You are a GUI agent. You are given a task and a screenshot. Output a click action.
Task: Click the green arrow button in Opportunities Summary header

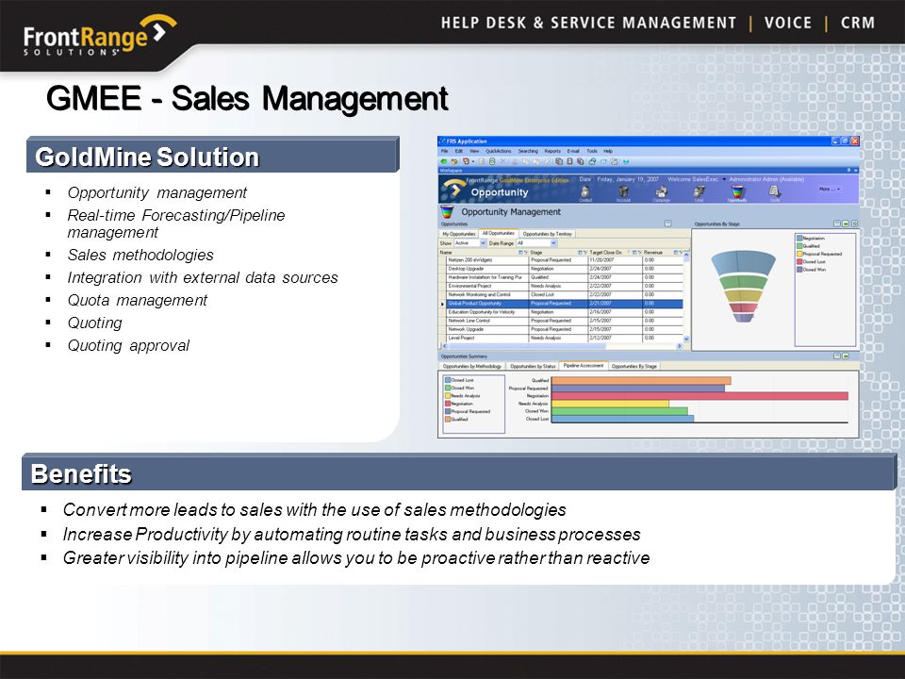pyautogui.click(x=846, y=356)
